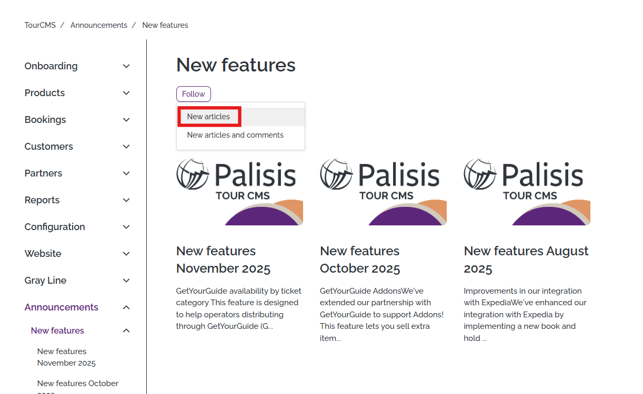Open New features October 2025 article title
The image size is (643, 394).
click(360, 260)
